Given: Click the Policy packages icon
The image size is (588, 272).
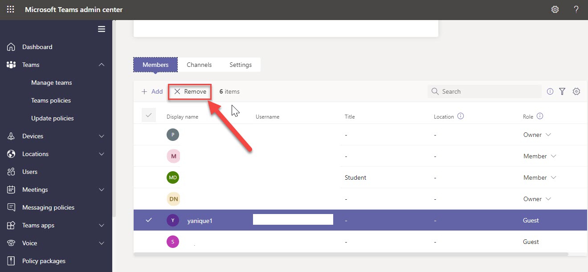Looking at the screenshot, I should 11,261.
